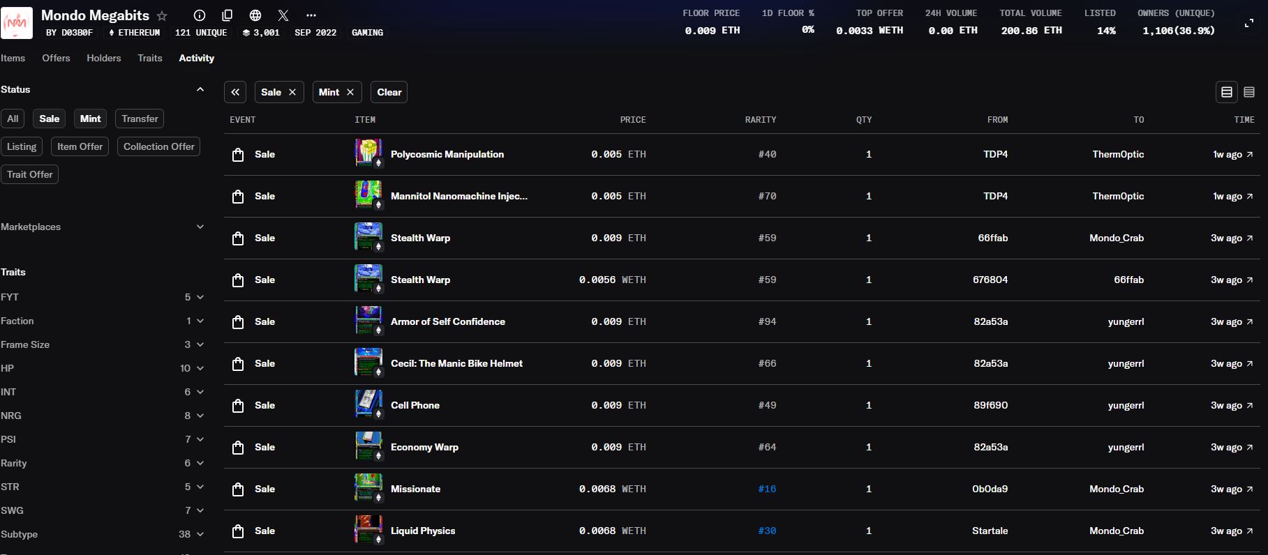Toggle the Mint status filter

(91, 119)
